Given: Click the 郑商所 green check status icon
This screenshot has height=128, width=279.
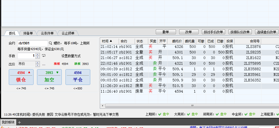Looking at the screenshot, I should click(217, 114).
